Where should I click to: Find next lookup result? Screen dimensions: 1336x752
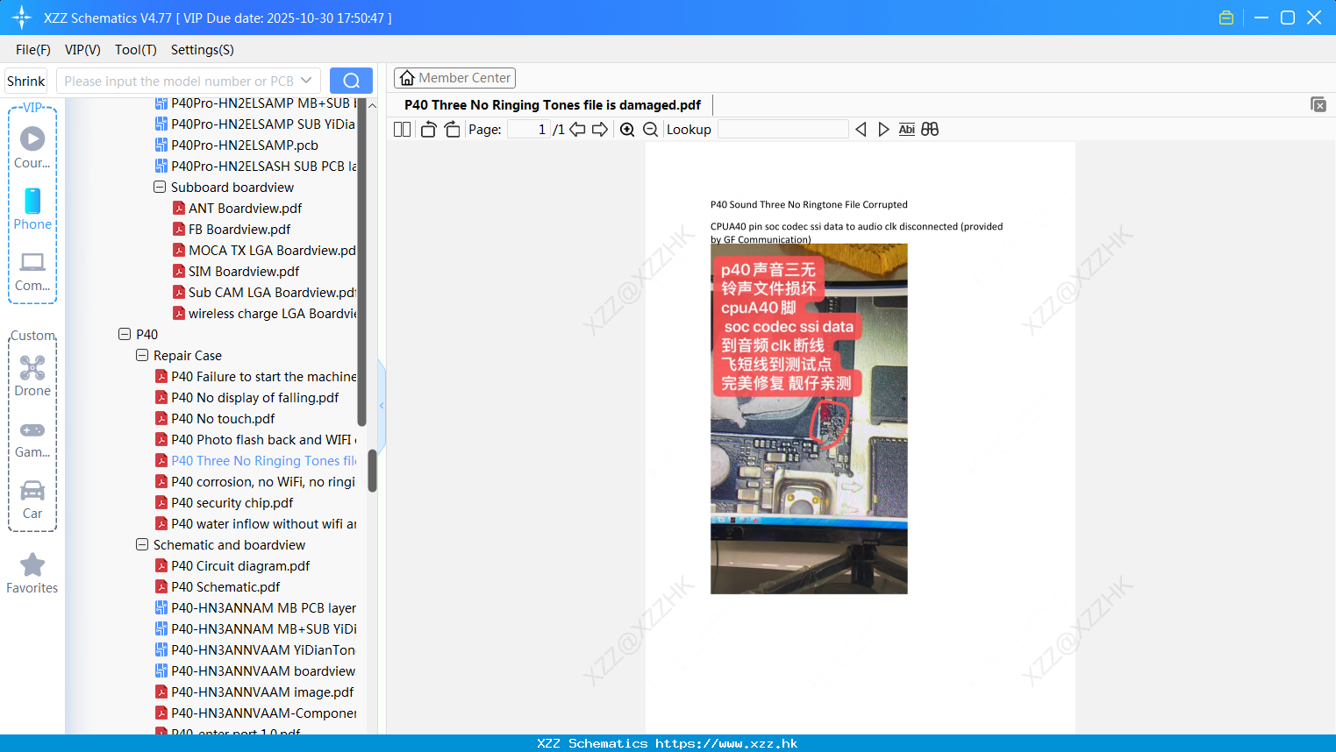tap(883, 130)
